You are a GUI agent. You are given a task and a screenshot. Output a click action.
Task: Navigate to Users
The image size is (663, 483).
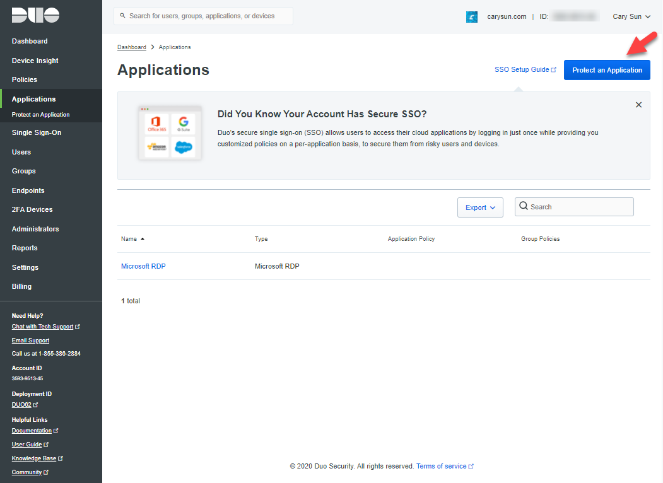point(21,152)
